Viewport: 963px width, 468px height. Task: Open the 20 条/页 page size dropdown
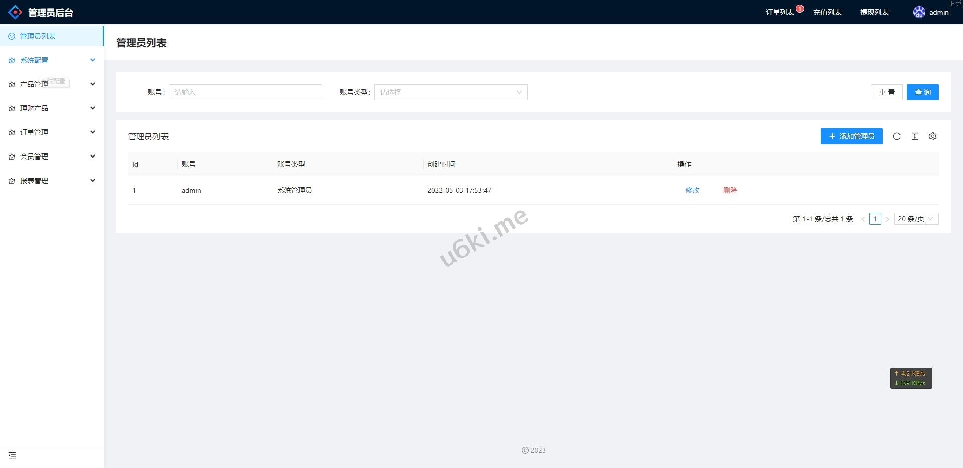pos(916,219)
